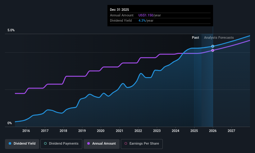Click the 2022 x-axis label
This screenshot has height=153, width=255.
point(138,131)
